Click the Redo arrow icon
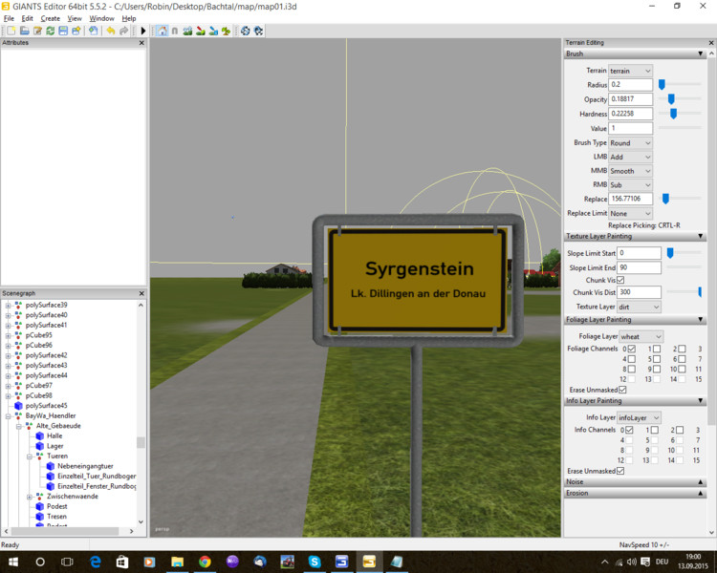717x573 pixels. tap(124, 31)
